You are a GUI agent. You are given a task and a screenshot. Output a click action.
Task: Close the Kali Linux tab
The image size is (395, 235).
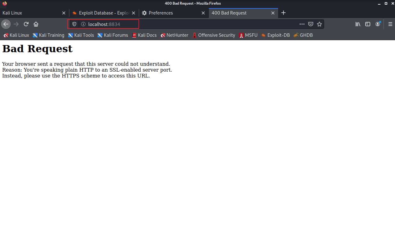pyautogui.click(x=64, y=13)
